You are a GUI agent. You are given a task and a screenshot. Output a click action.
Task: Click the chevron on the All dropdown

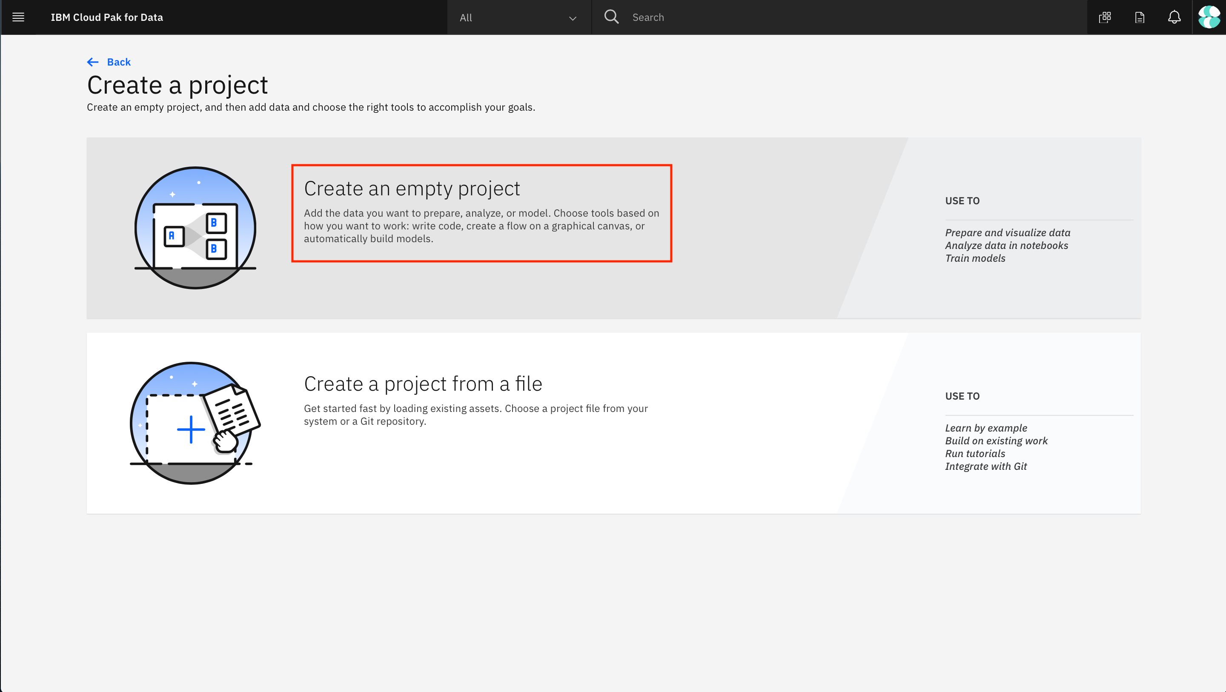[x=573, y=18]
